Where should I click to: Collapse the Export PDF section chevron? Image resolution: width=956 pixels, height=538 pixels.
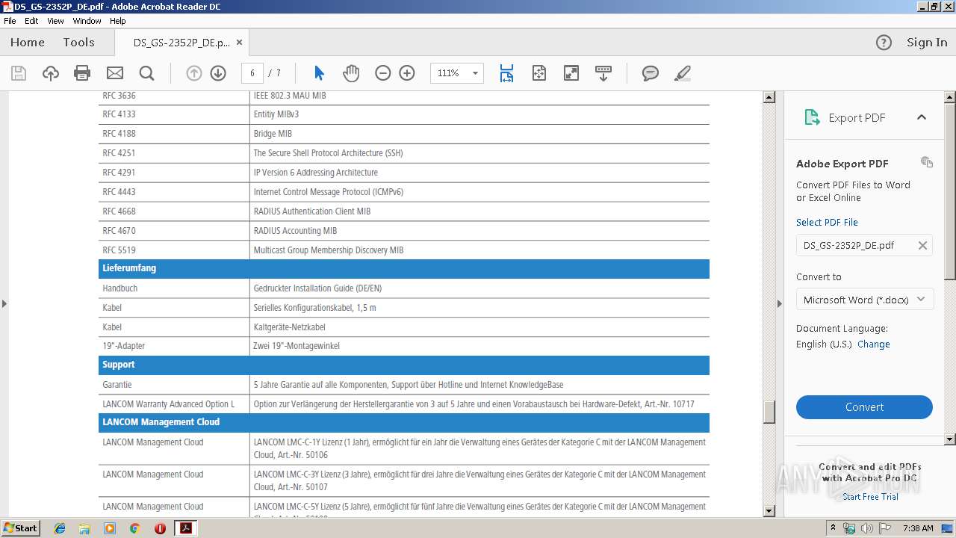[x=922, y=117]
